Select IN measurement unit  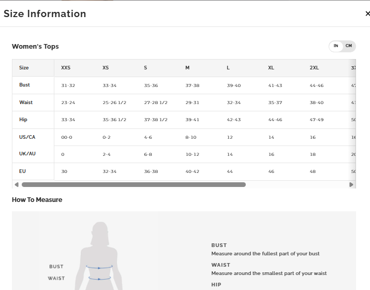(336, 46)
